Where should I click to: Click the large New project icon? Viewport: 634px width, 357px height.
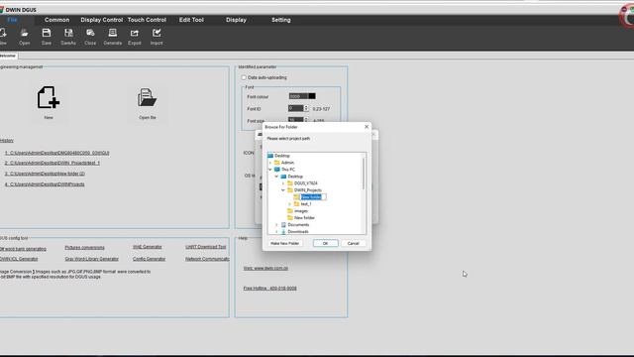click(x=49, y=97)
